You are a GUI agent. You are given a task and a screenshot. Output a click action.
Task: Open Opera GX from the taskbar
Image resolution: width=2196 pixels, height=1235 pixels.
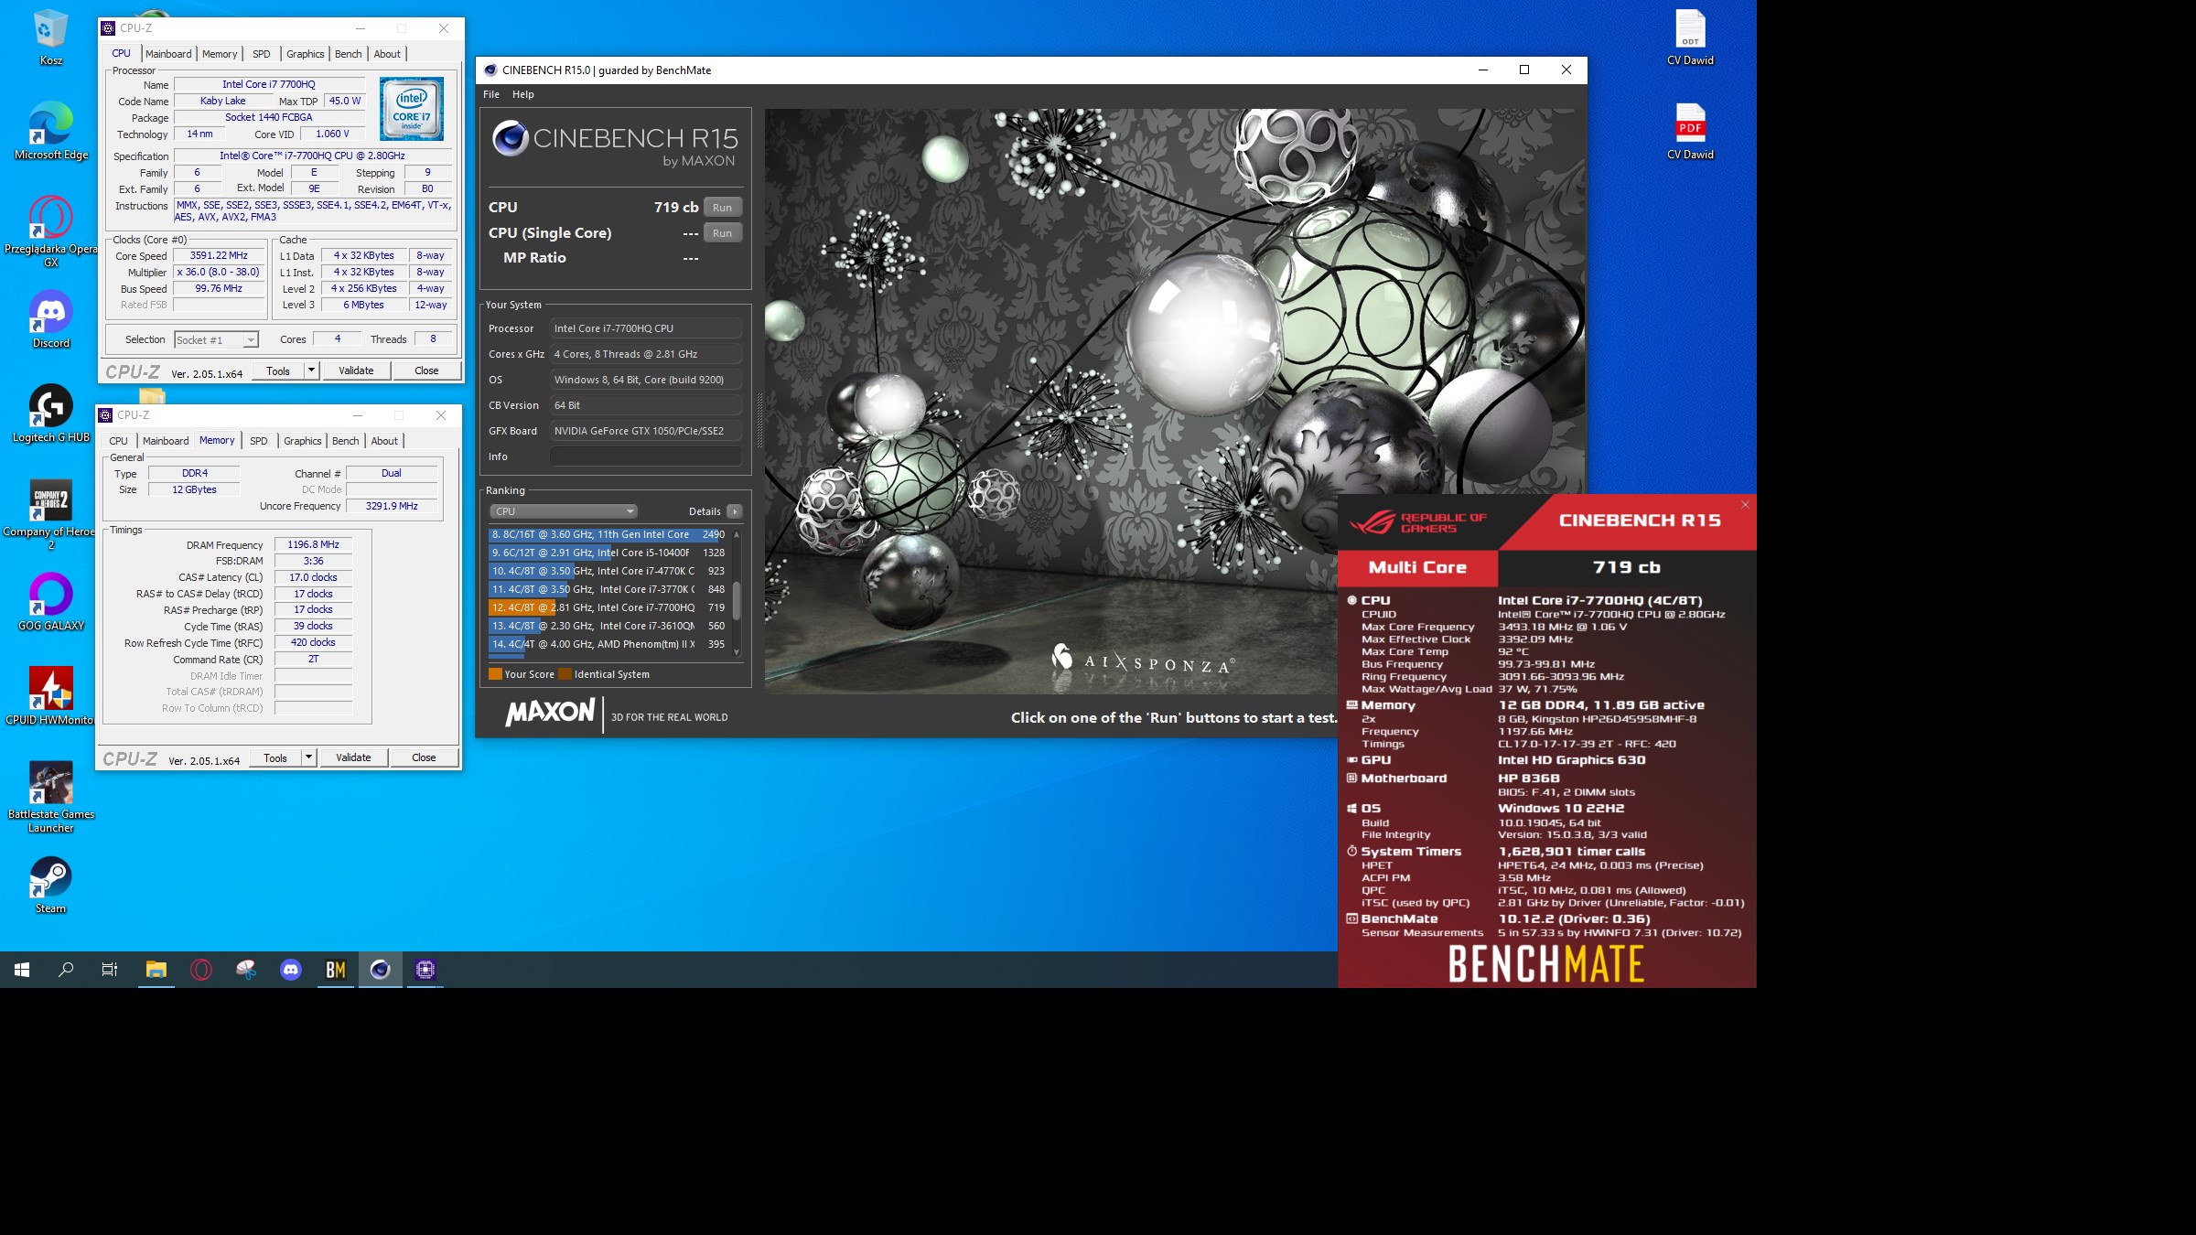pyautogui.click(x=201, y=970)
